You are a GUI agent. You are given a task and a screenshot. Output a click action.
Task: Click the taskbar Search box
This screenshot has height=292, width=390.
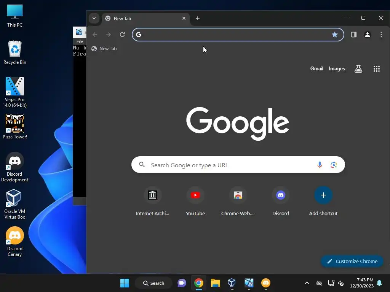tap(154, 283)
